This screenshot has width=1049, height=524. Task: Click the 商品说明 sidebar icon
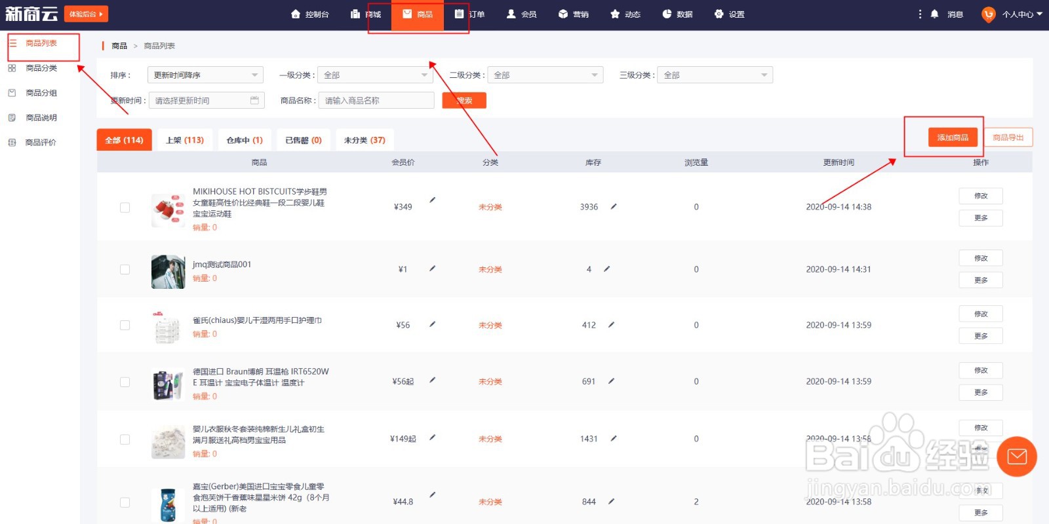12,118
